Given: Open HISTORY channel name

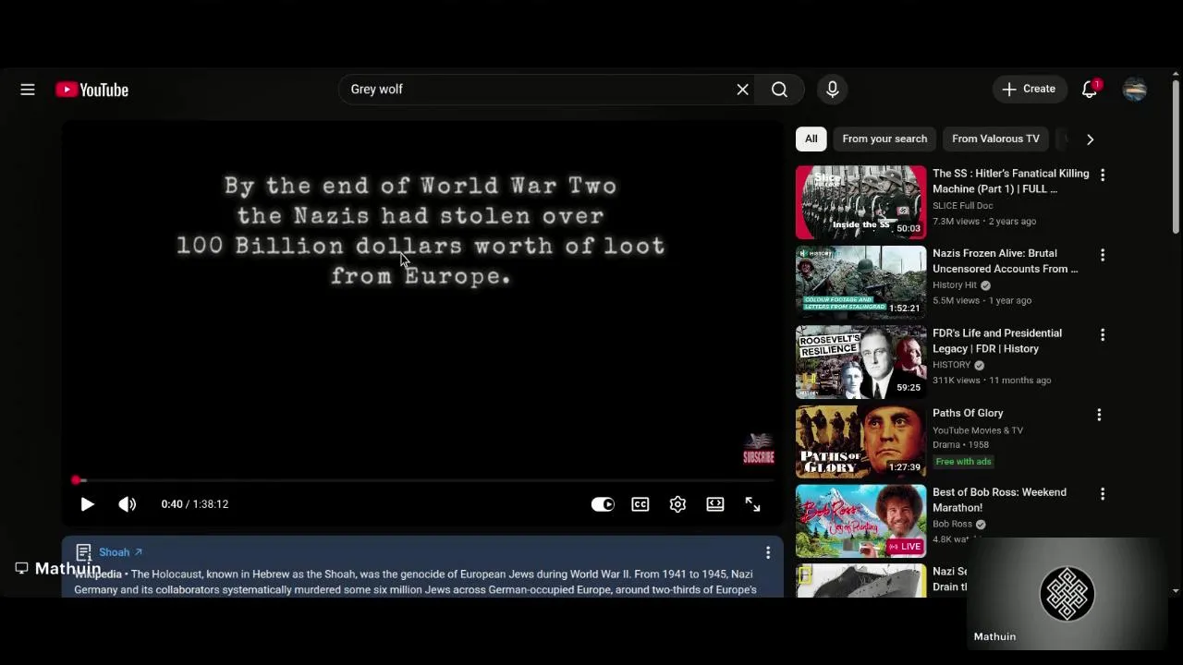Looking at the screenshot, I should pos(952,365).
